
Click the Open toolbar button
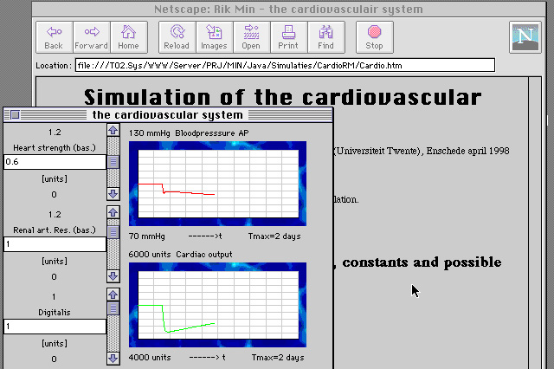(x=251, y=37)
